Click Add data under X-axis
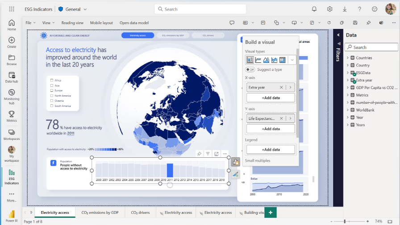 (271, 98)
